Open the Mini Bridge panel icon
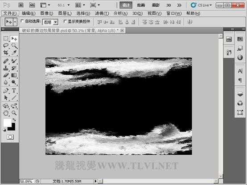The height and width of the screenshot is (185, 247). tap(229, 39)
